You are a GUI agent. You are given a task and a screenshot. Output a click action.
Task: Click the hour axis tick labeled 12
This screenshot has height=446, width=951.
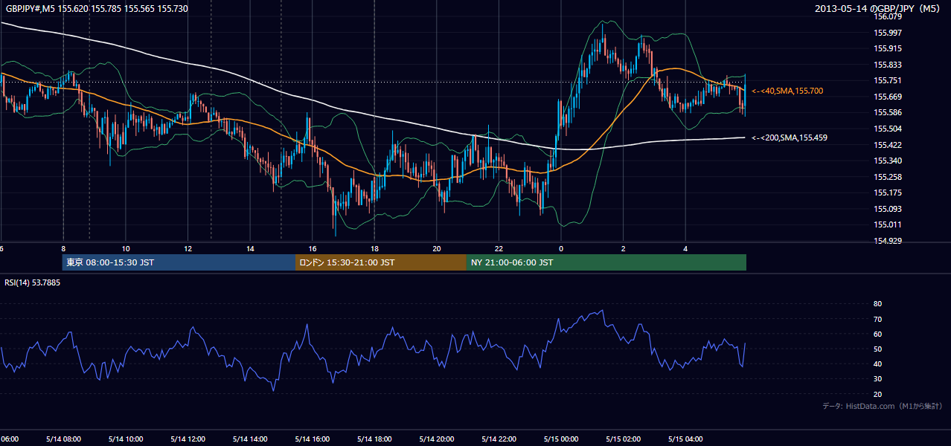point(188,249)
